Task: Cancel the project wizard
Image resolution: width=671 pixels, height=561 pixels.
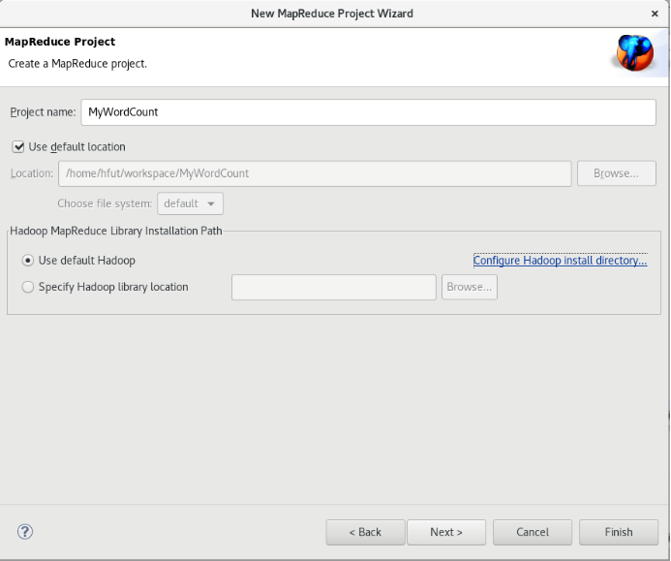Action: pyautogui.click(x=532, y=532)
